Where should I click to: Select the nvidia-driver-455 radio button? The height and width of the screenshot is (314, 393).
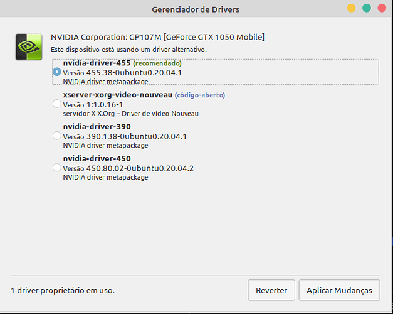58,72
